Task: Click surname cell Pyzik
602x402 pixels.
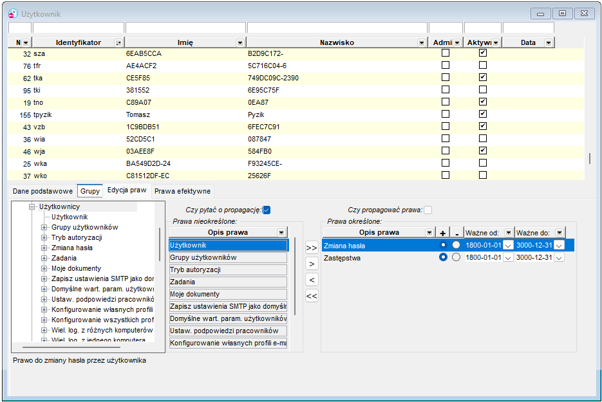Action: [x=256, y=114]
